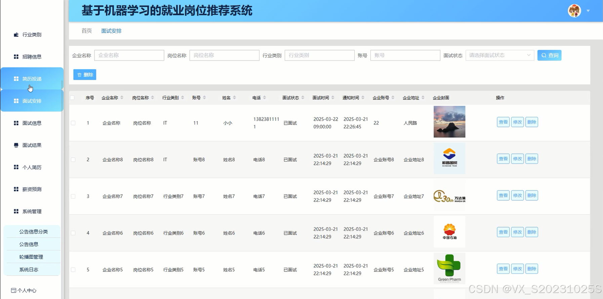Open the 面试状态 filter dropdown
This screenshot has width=603, height=299.
click(500, 55)
